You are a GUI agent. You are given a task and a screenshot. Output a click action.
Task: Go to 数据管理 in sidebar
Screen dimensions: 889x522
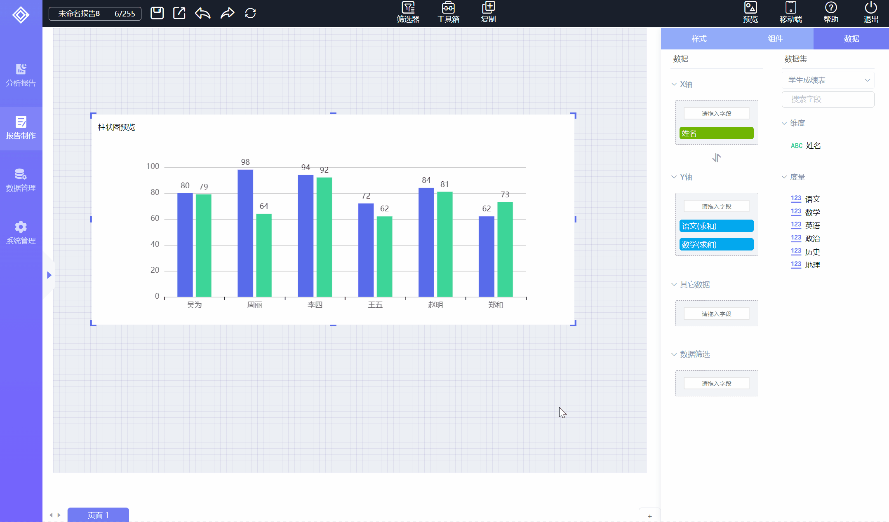(x=21, y=180)
